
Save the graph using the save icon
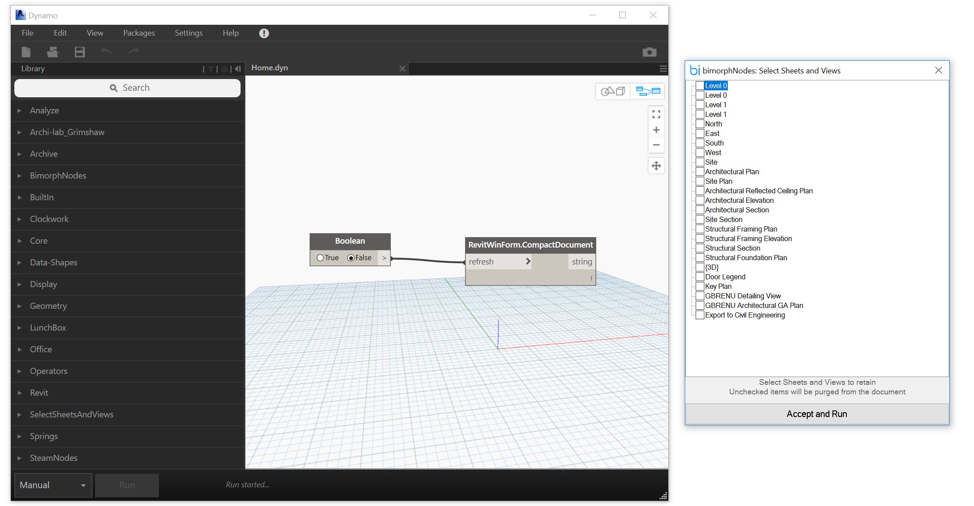tap(79, 51)
